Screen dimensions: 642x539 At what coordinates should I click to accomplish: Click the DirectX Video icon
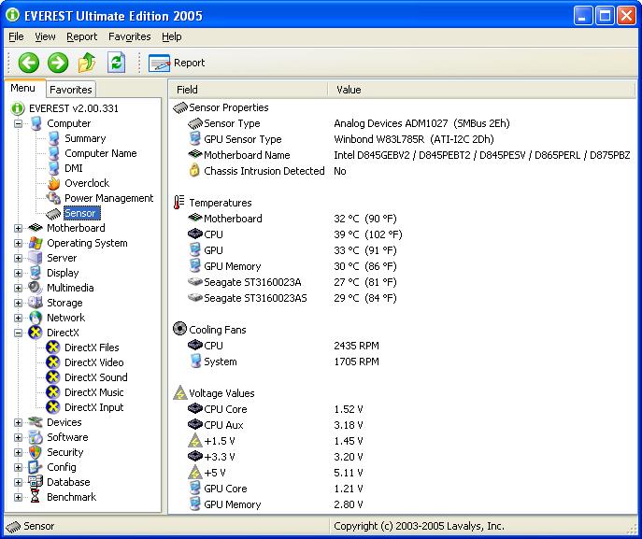coord(53,362)
